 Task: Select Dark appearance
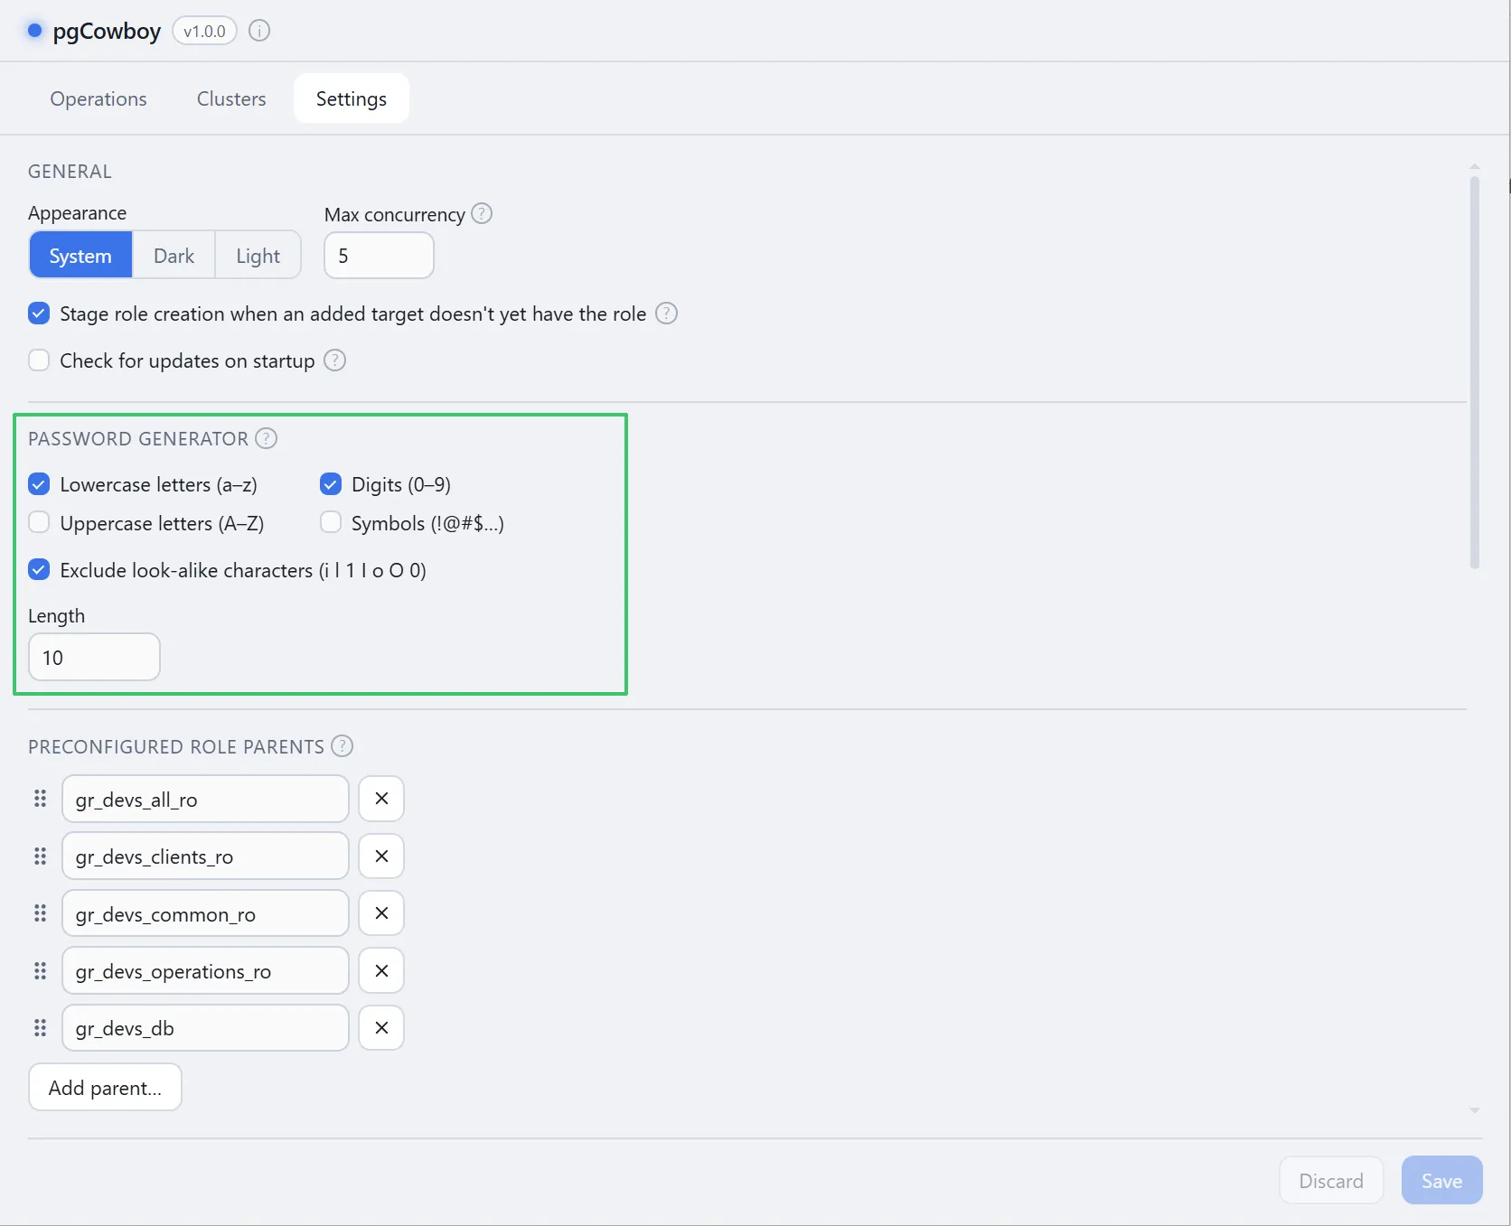(x=174, y=256)
